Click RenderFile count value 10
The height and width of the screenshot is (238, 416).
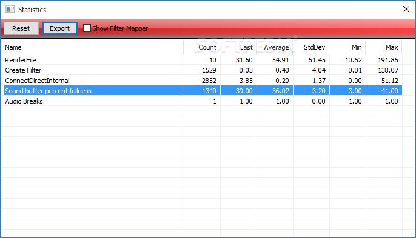213,60
